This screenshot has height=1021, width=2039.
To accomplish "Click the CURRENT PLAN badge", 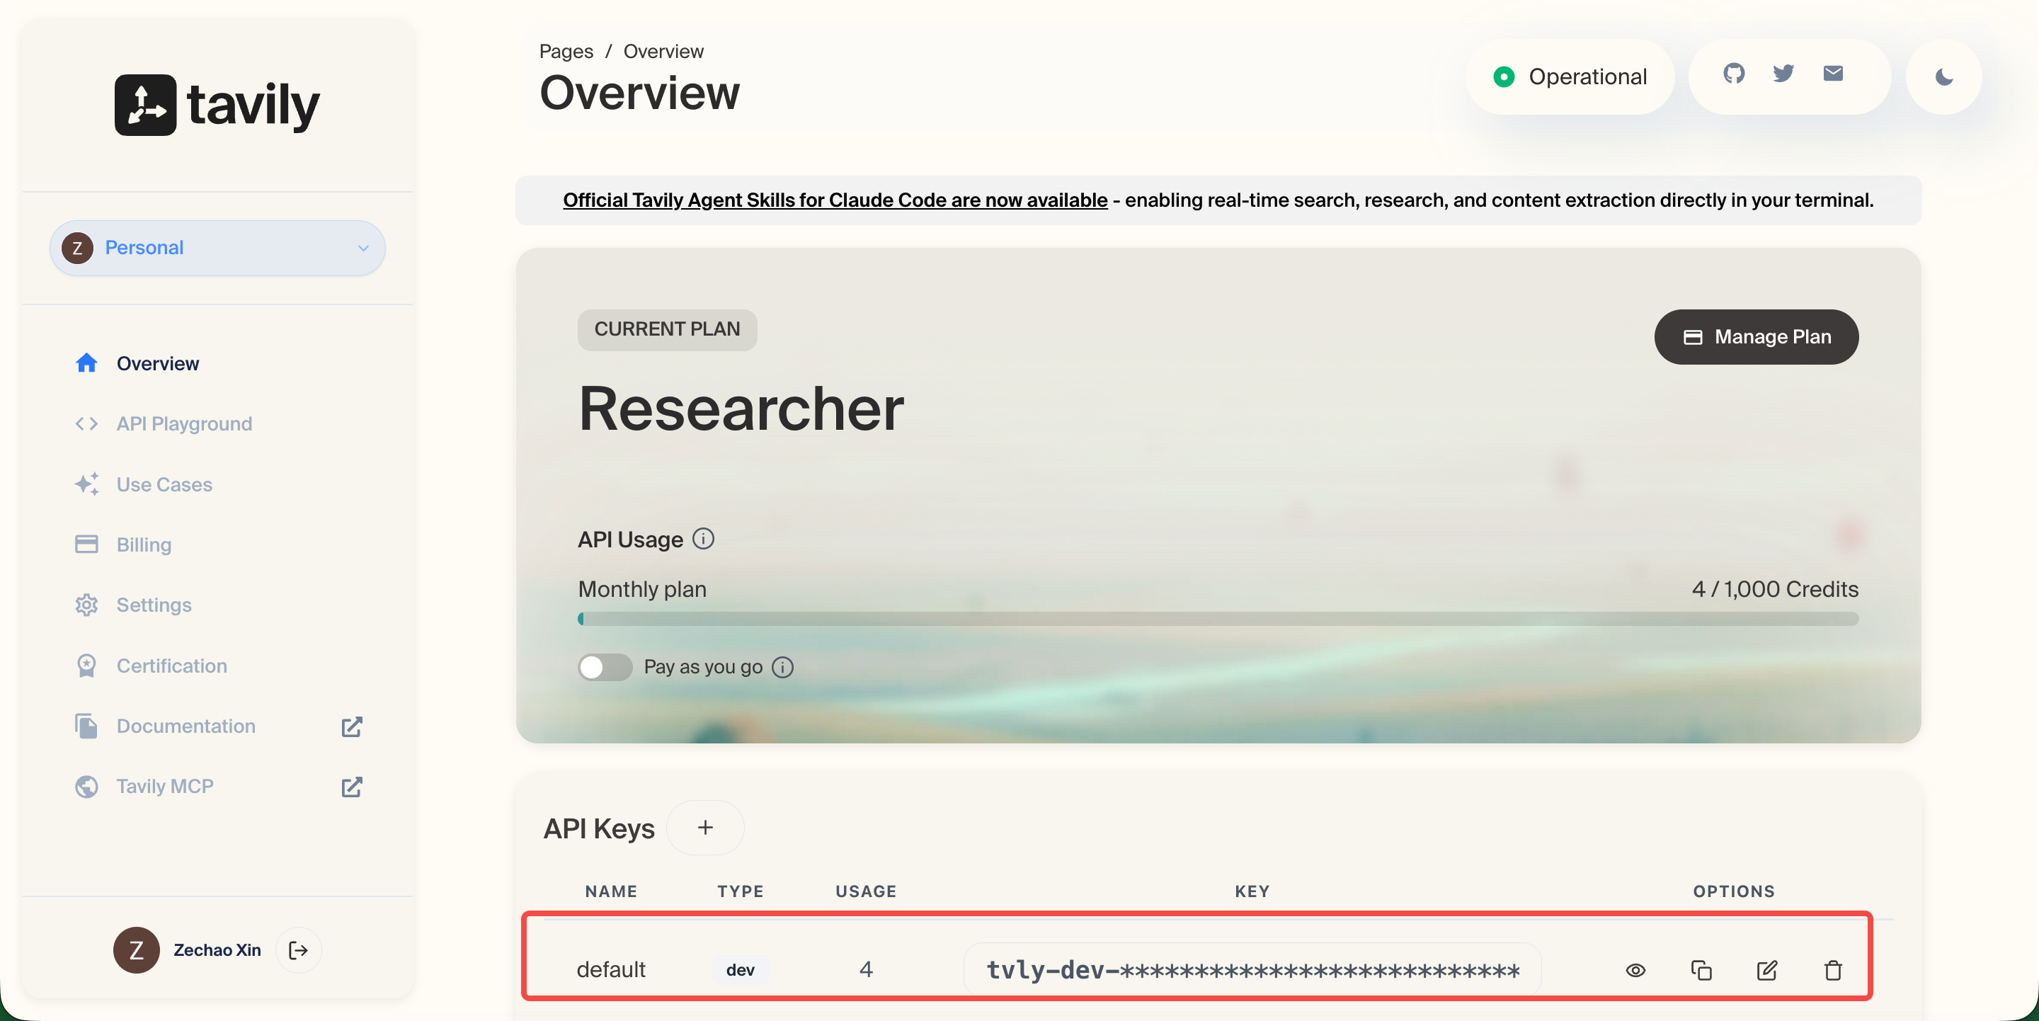I will tap(666, 329).
